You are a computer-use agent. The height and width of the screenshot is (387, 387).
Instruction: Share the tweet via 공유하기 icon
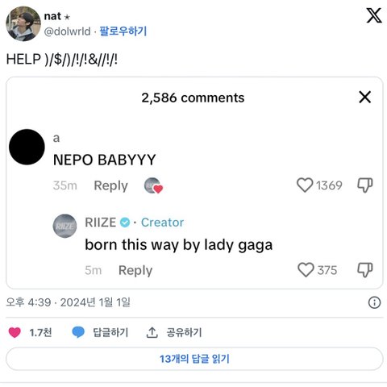[152, 332]
